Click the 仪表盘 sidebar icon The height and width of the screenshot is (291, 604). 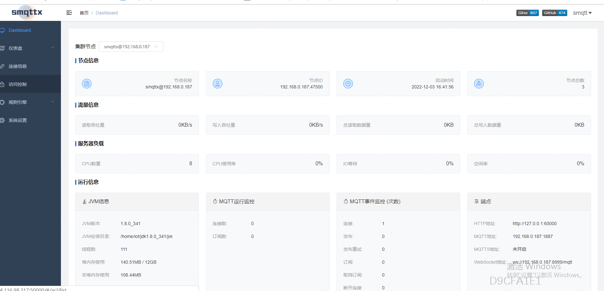point(2,48)
